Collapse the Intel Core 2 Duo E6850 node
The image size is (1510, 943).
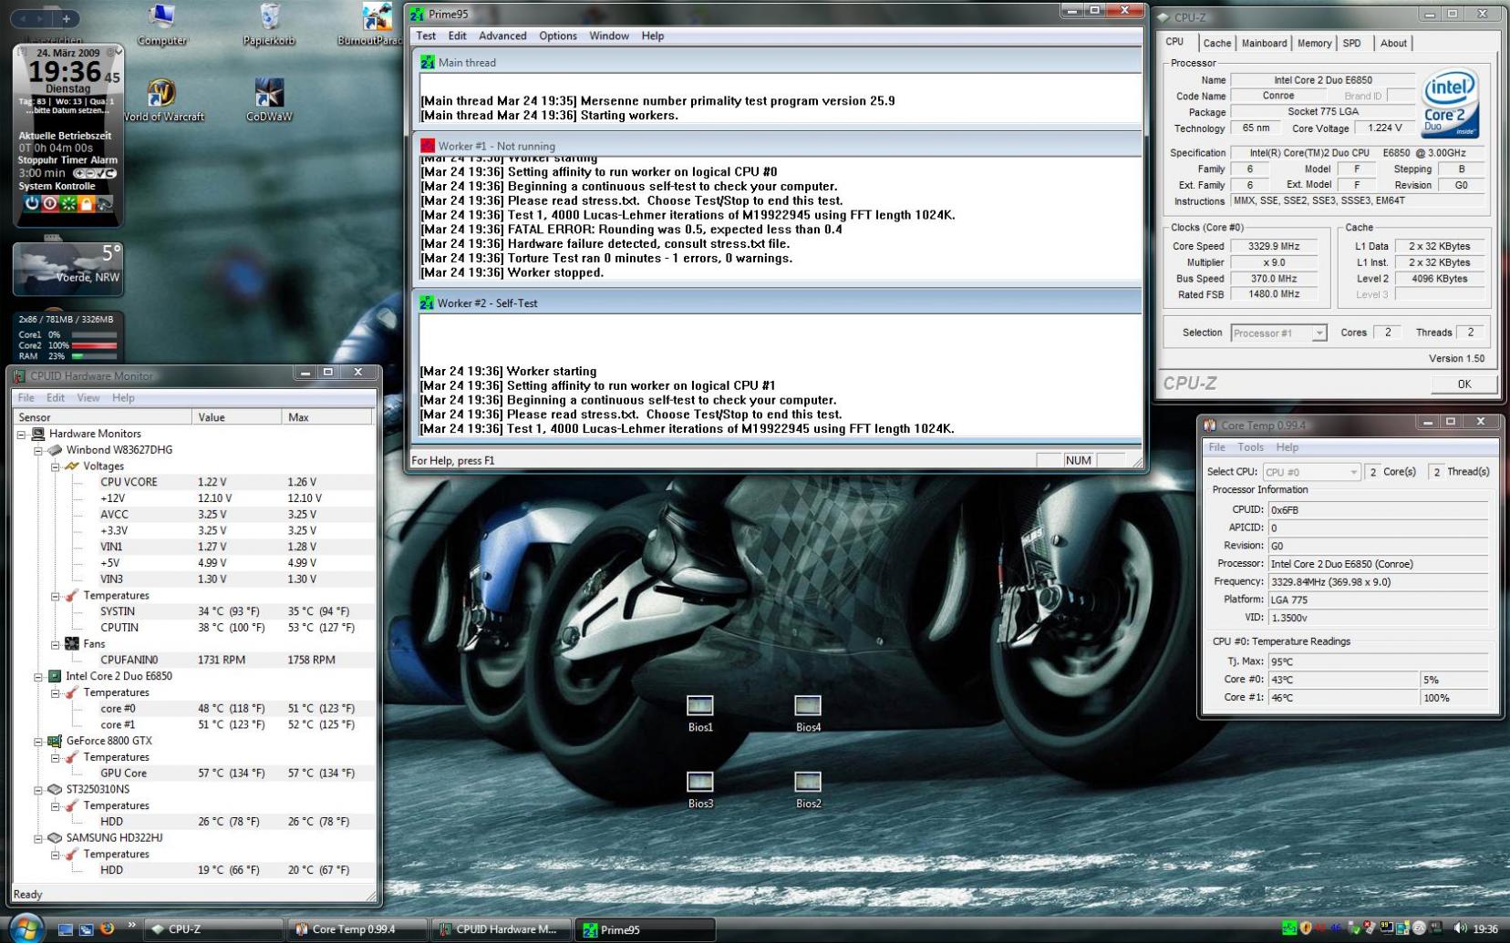click(38, 676)
